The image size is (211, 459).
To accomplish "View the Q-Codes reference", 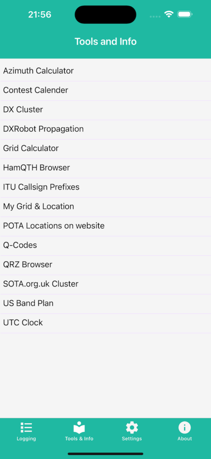I will tap(105, 245).
